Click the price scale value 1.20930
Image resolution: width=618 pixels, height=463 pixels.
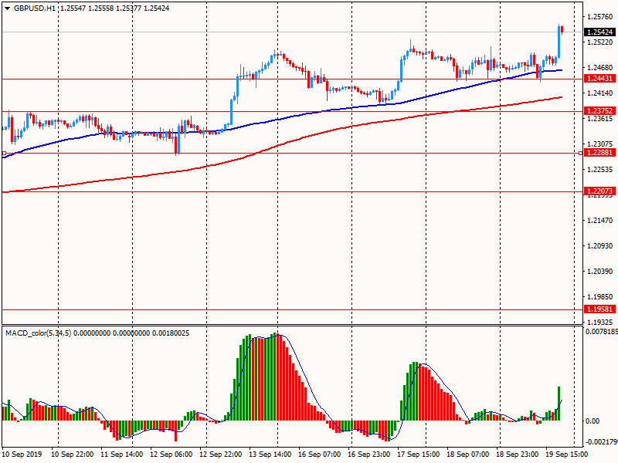pyautogui.click(x=600, y=246)
